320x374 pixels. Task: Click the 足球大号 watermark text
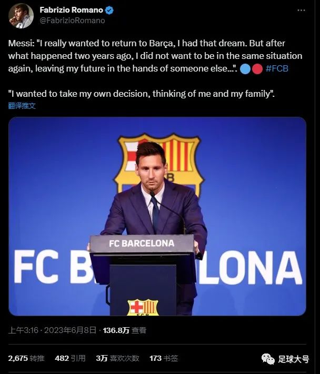click(x=294, y=359)
